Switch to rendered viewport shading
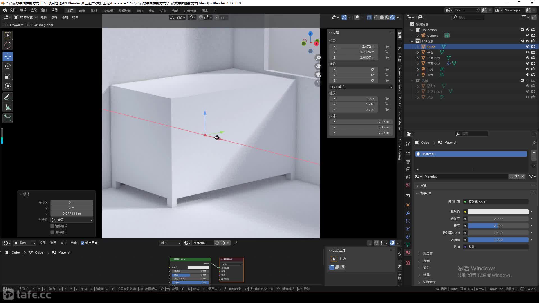Screen dimensions: 539x303 tap(392, 17)
